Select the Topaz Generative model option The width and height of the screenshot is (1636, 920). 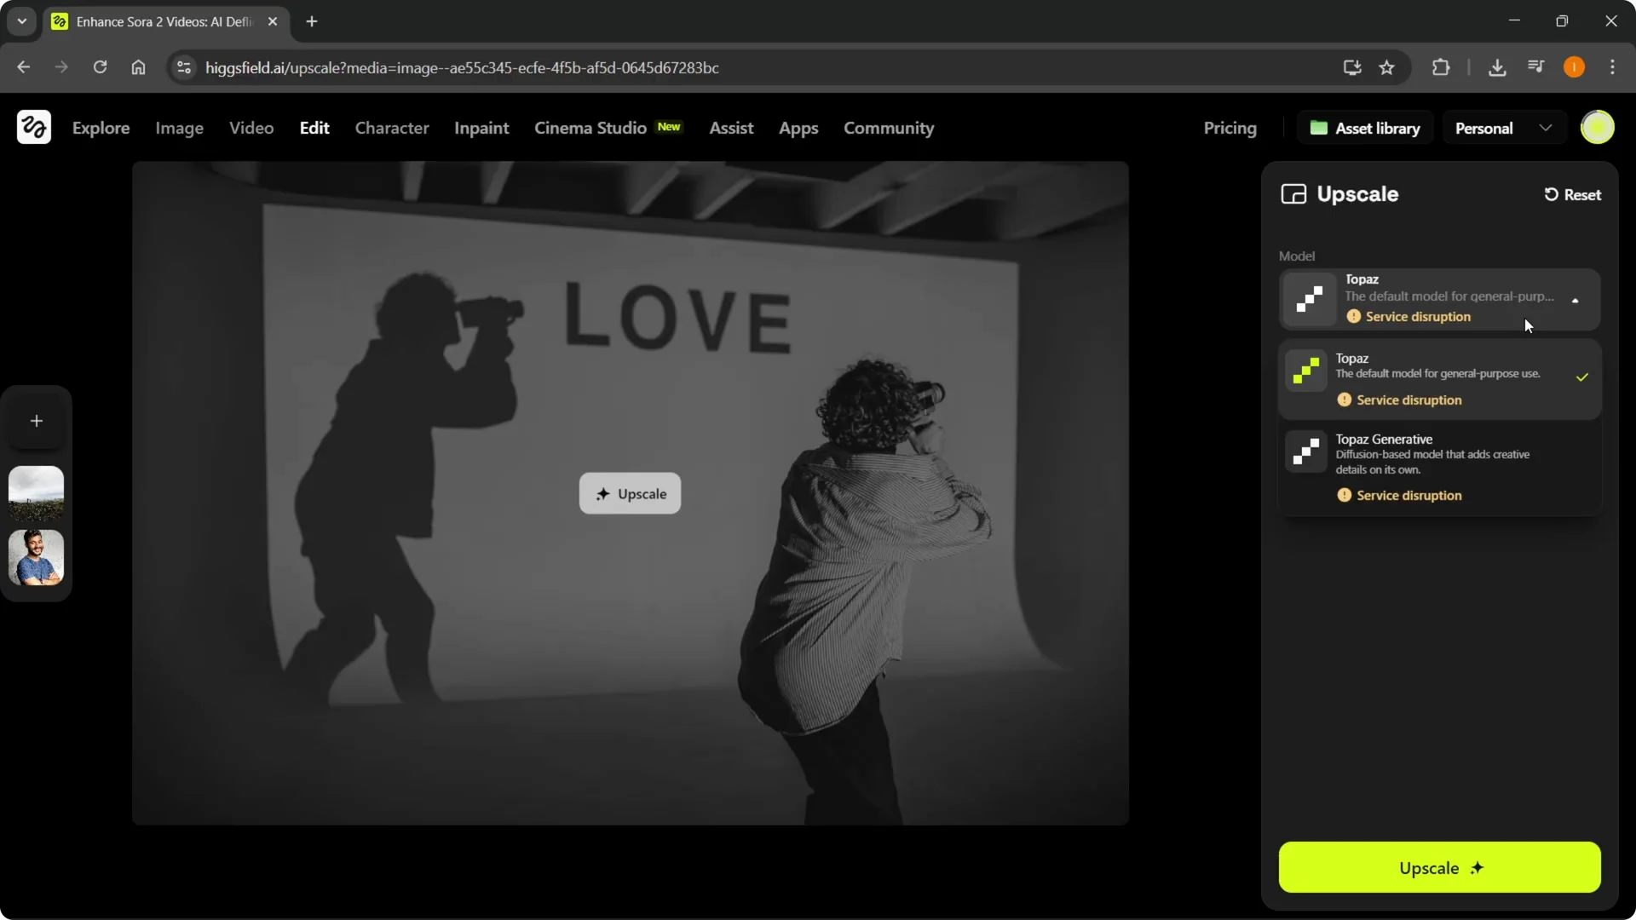(1439, 467)
